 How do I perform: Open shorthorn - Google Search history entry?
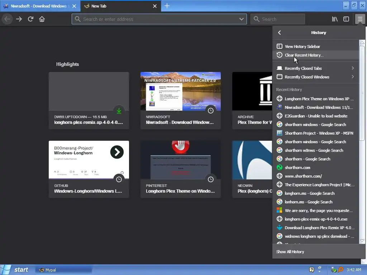(316, 159)
